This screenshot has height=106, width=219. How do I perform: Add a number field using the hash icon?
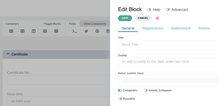[x=86, y=31]
